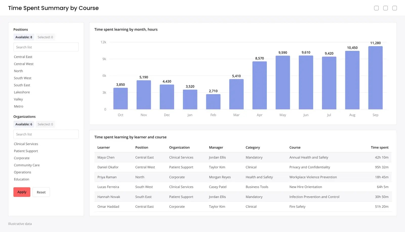Image resolution: width=405 pixels, height=232 pixels.
Task: Click the Category column header
Action: 253,148
